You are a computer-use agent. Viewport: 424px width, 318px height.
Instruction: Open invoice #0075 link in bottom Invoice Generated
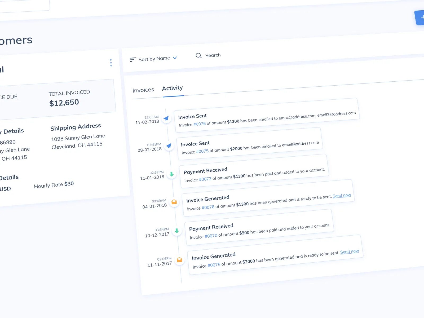click(x=214, y=265)
